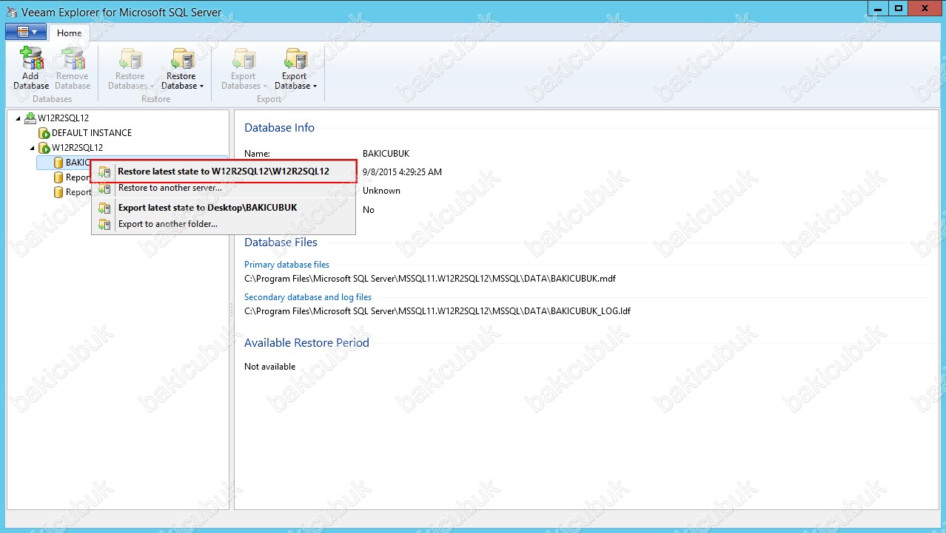Screen dimensions: 946x533
Task: Click the 9/8/2015 4:29:25 AM timestamp
Action: click(402, 172)
